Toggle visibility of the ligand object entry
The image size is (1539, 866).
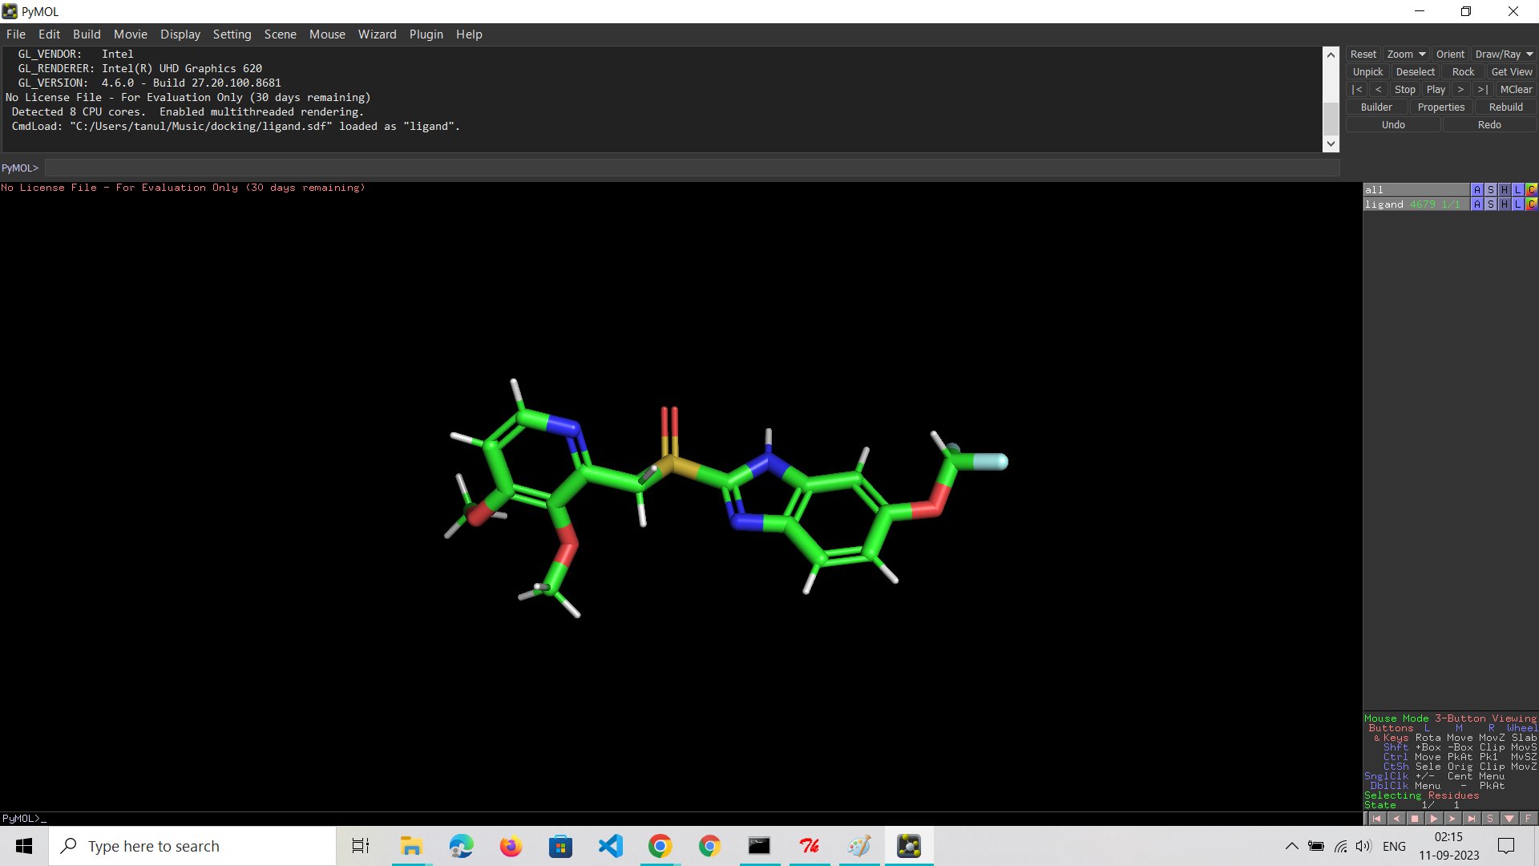[1416, 204]
